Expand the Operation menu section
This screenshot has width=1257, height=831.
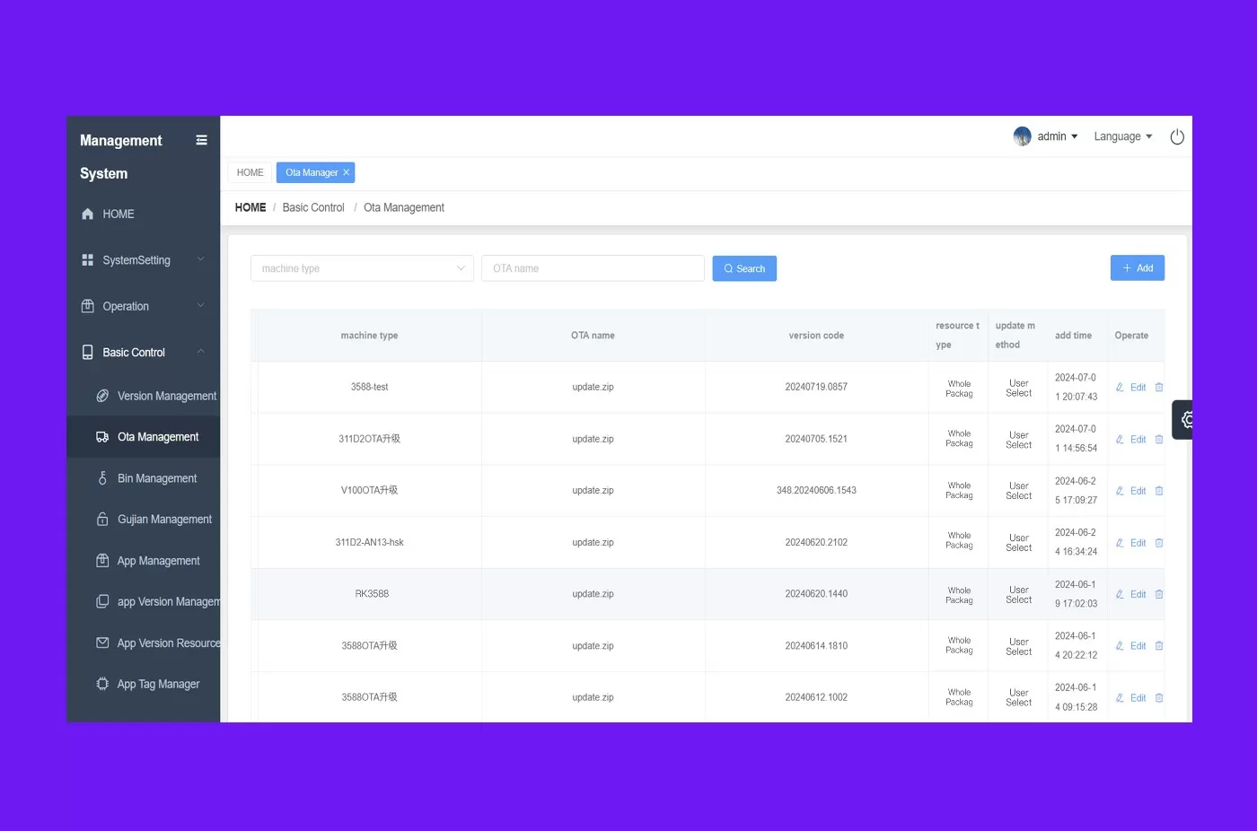(144, 306)
